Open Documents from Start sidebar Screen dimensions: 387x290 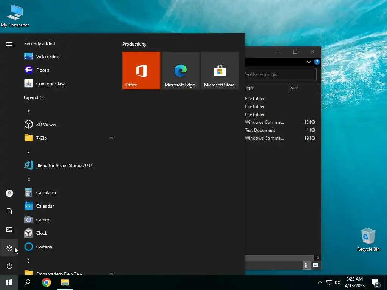9,211
